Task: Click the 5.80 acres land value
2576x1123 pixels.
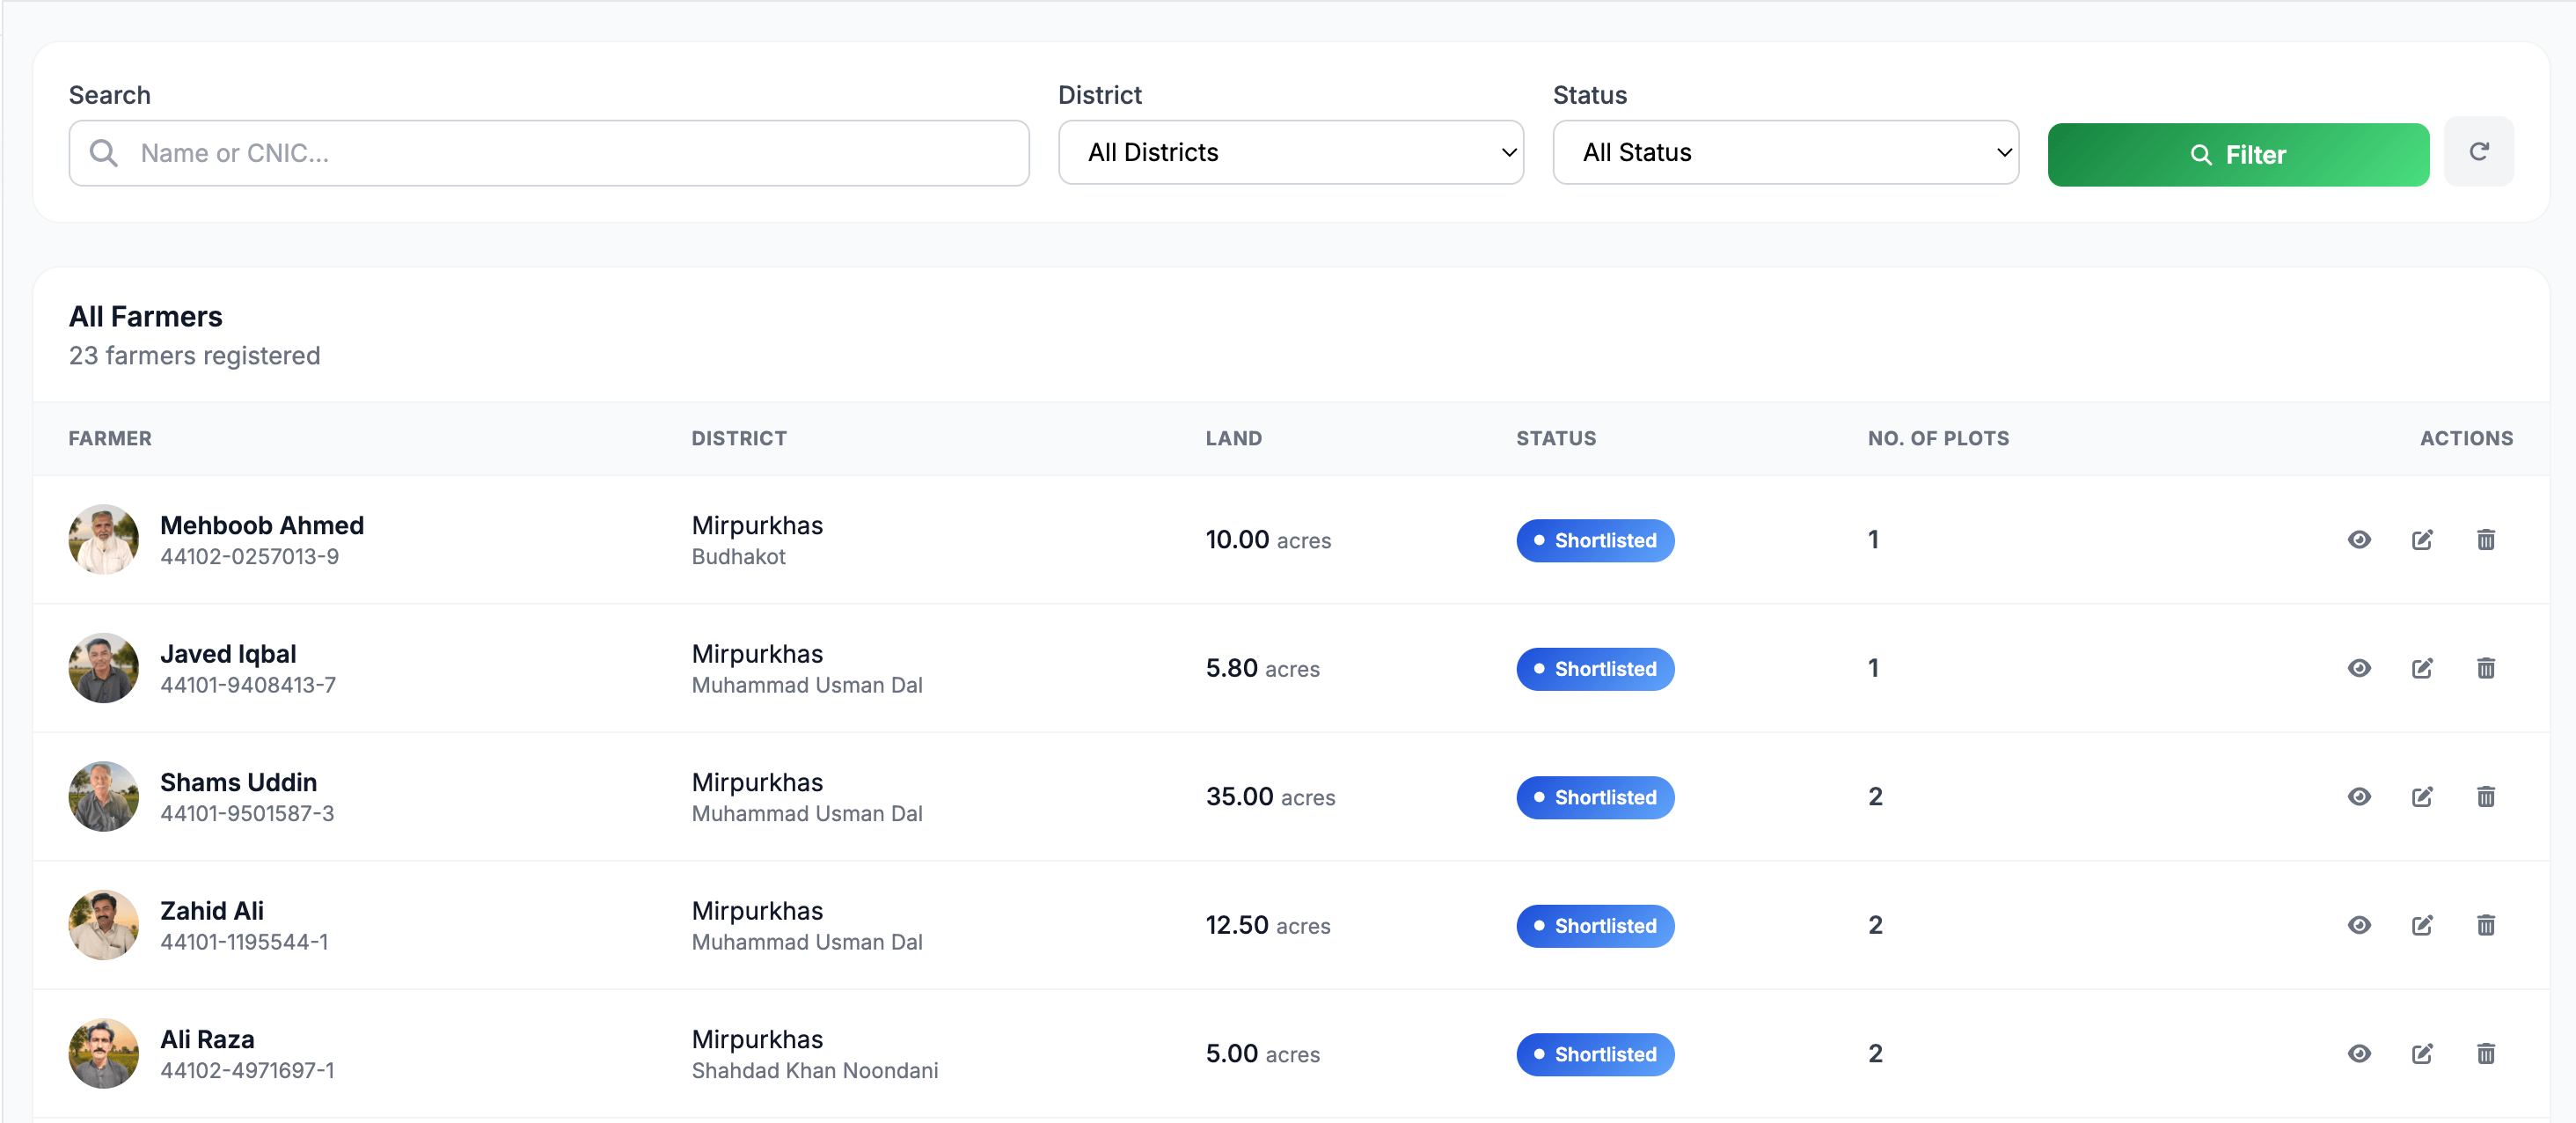Action: (x=1262, y=668)
